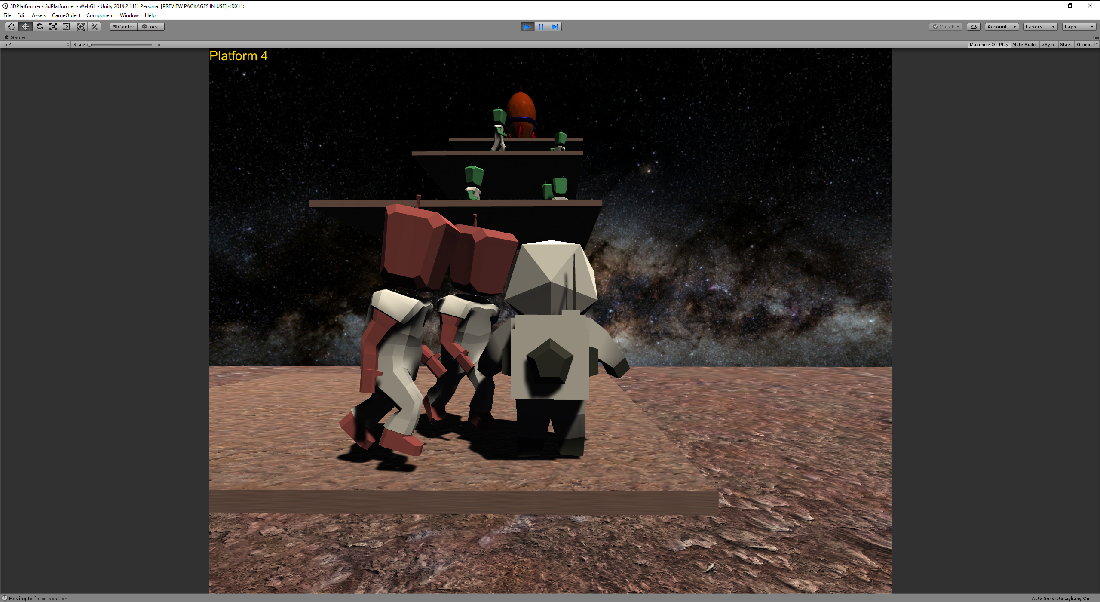Select the Scale tool
Viewport: 1100px width, 602px height.
(53, 26)
